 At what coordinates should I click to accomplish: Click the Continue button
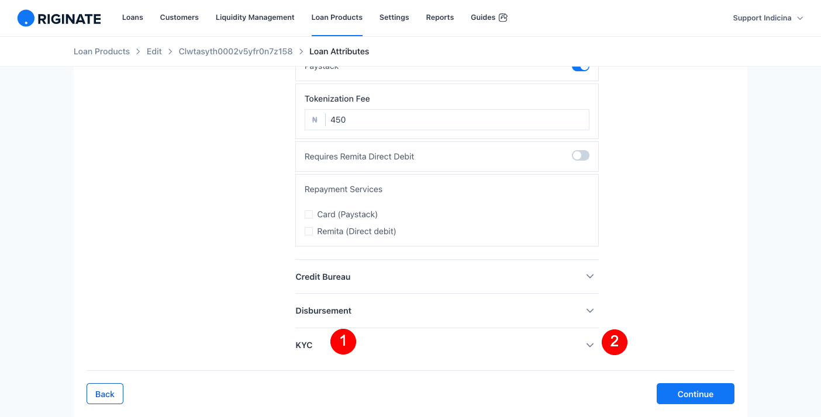tap(695, 394)
